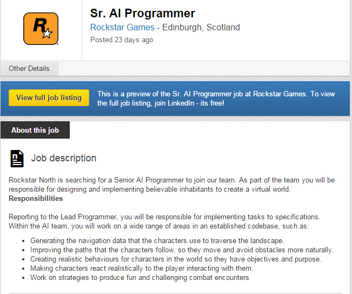The height and width of the screenshot is (294, 352).
Task: Select the About this job tab
Action: click(x=35, y=130)
